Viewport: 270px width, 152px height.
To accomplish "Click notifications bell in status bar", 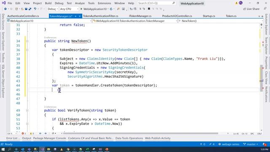I will click(265, 144).
